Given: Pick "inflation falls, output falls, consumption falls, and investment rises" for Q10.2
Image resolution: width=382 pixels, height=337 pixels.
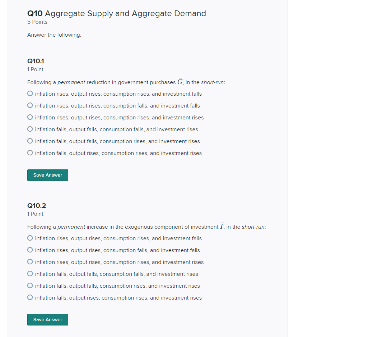Looking at the screenshot, I should [30, 273].
